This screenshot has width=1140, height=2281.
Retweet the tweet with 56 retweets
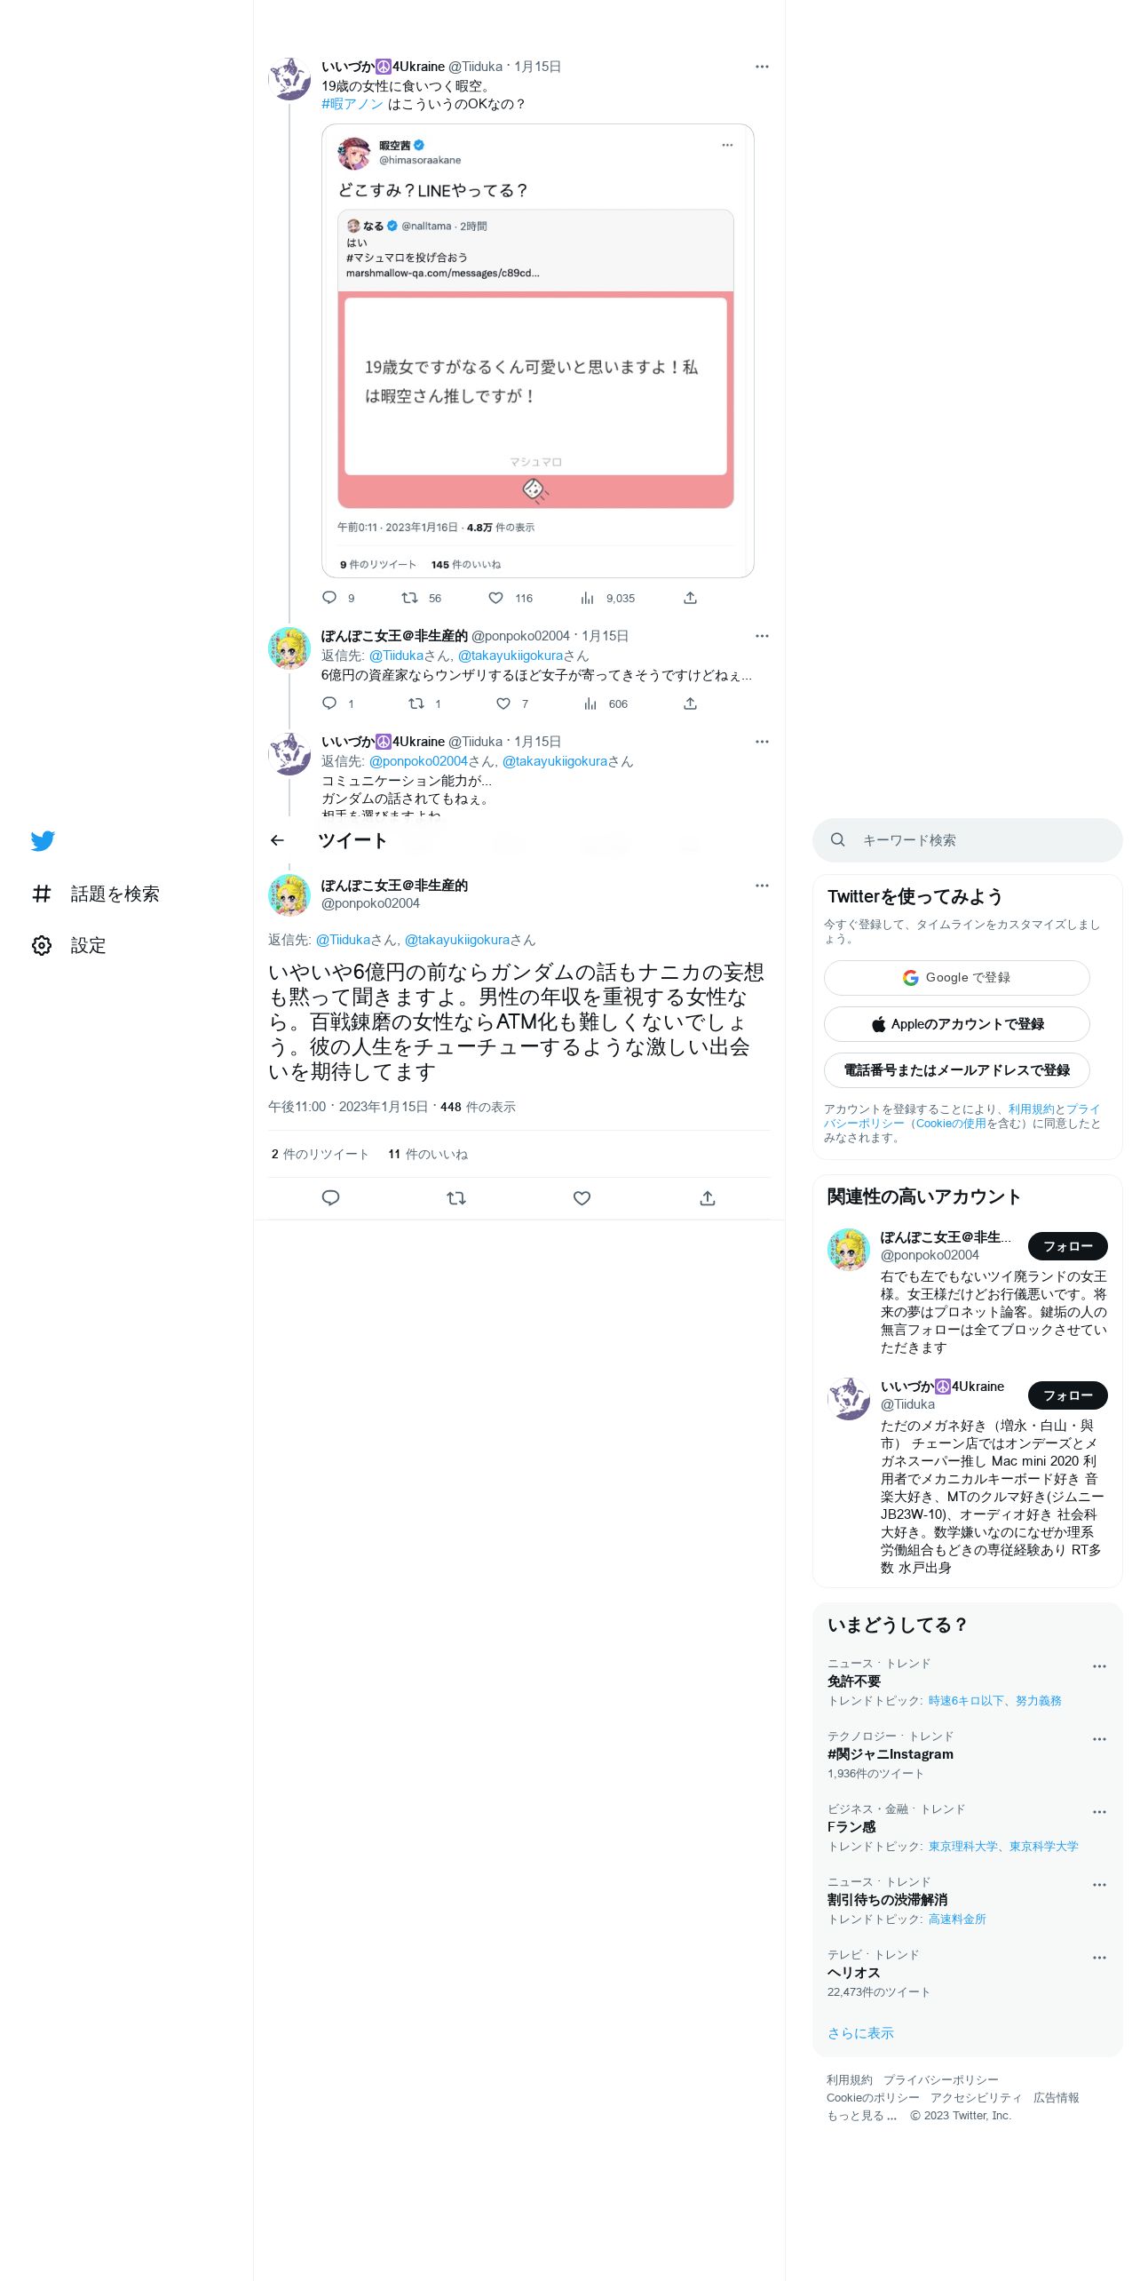[x=409, y=598]
